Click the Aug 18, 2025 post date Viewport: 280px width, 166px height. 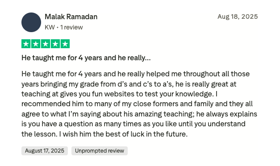[238, 17]
